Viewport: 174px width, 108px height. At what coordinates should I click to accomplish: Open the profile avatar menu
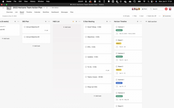tap(170, 9)
